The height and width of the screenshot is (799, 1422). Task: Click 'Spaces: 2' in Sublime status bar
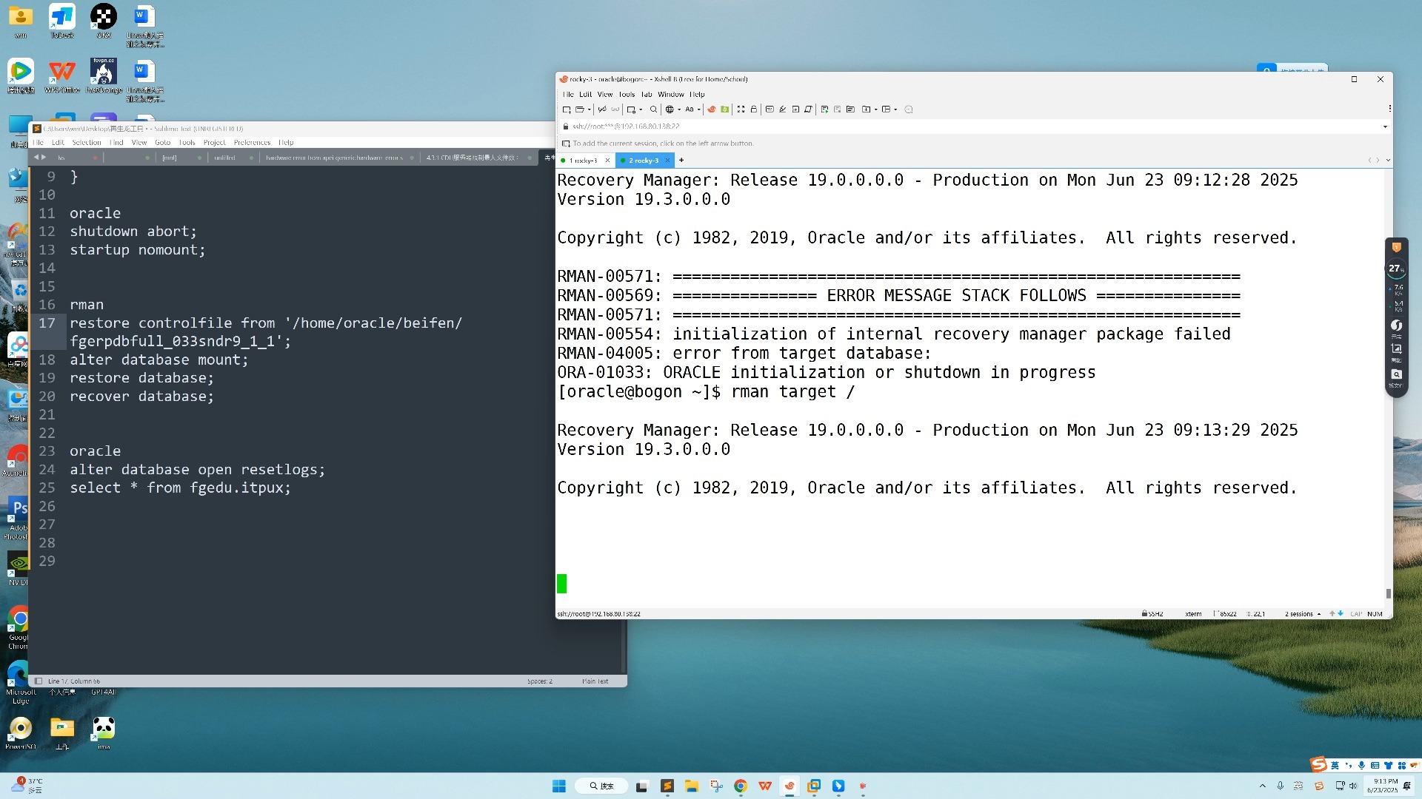(540, 681)
